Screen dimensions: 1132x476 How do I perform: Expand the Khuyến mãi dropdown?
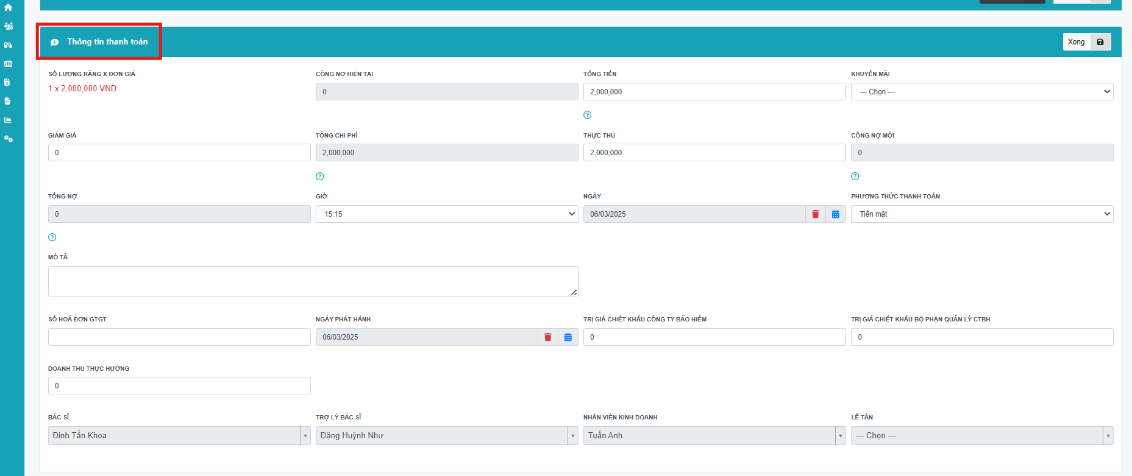pyautogui.click(x=981, y=92)
